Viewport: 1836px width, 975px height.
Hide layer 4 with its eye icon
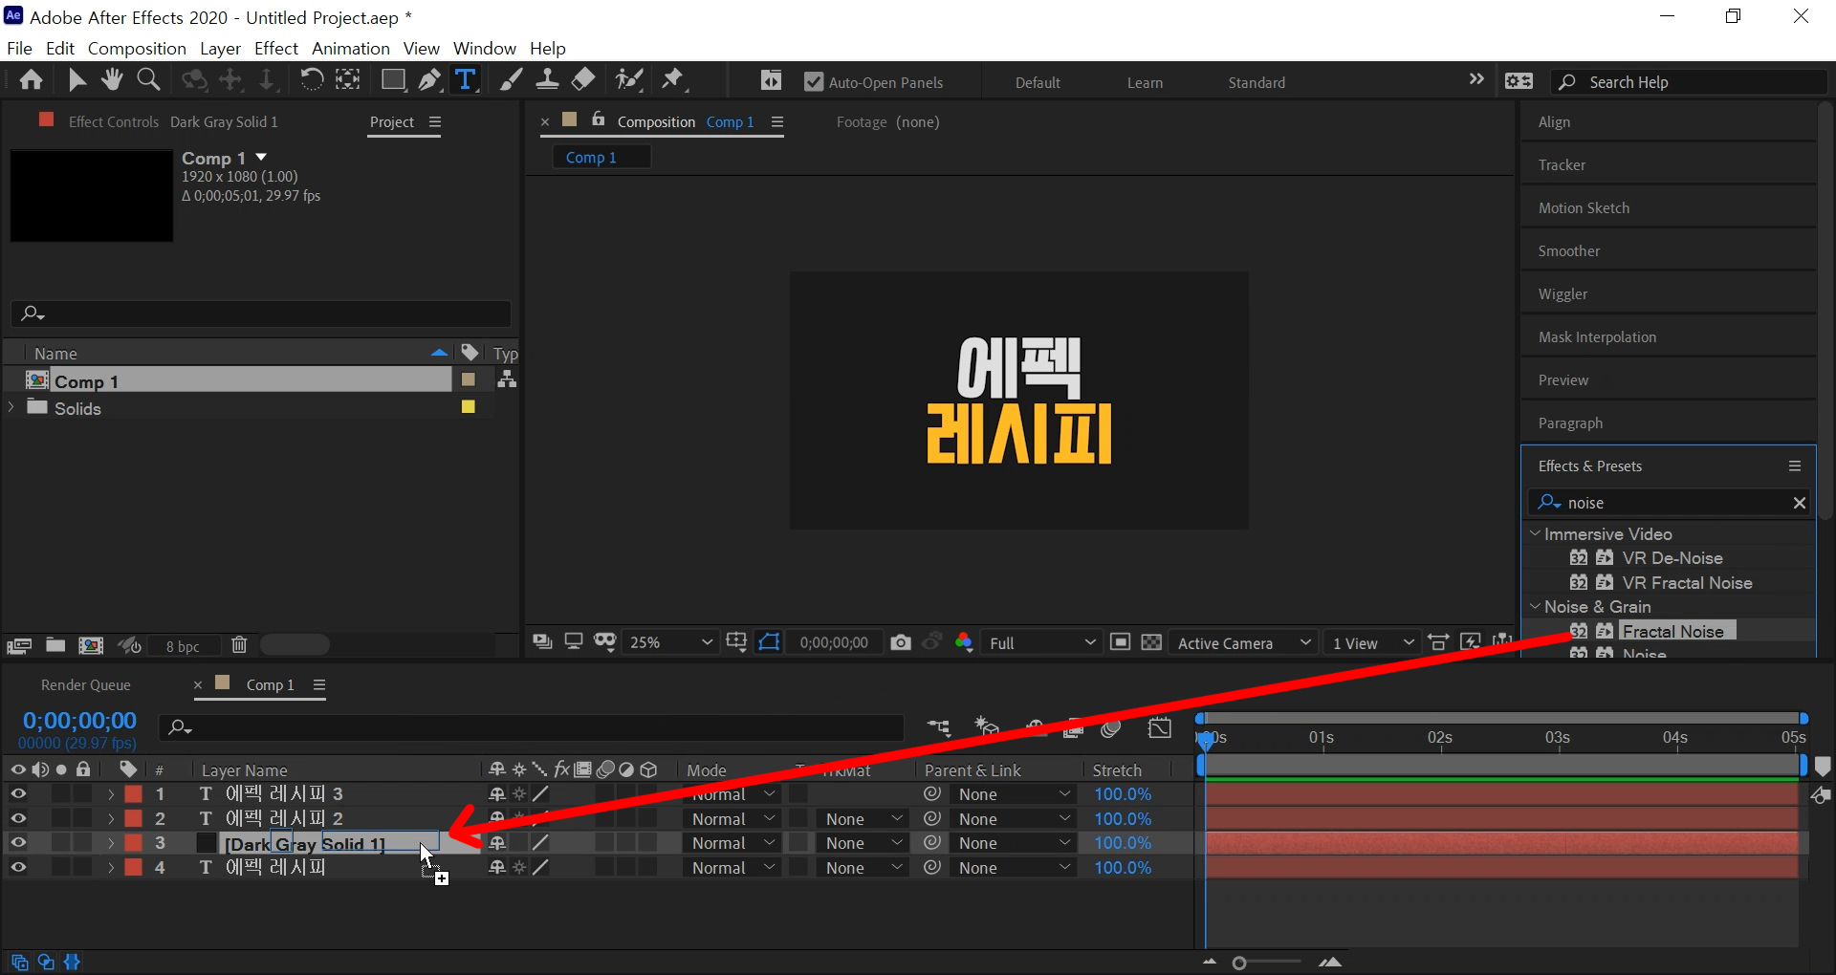click(18, 867)
